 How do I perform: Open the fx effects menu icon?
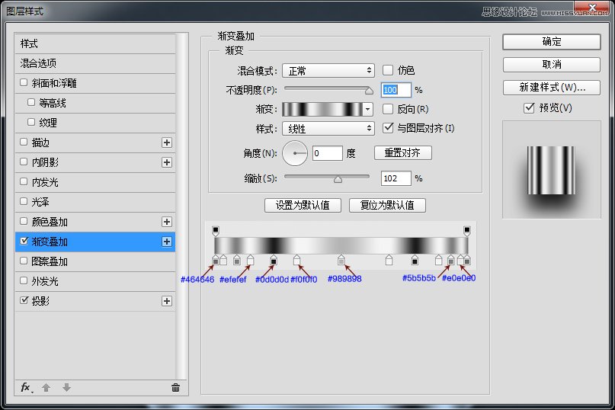[x=26, y=388]
